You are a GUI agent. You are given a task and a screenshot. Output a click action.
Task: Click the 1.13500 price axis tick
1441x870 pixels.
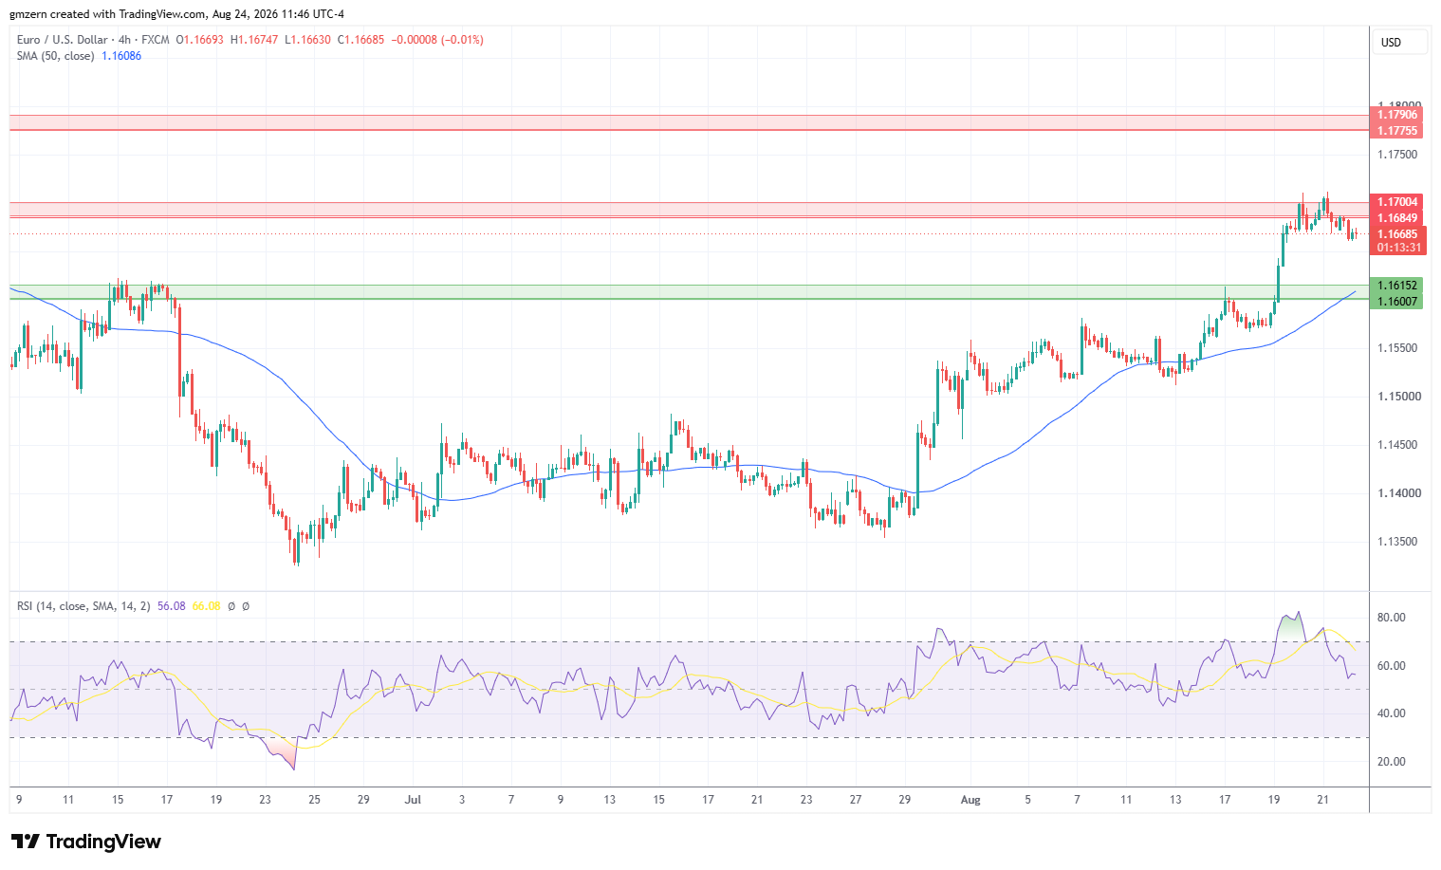[1398, 542]
